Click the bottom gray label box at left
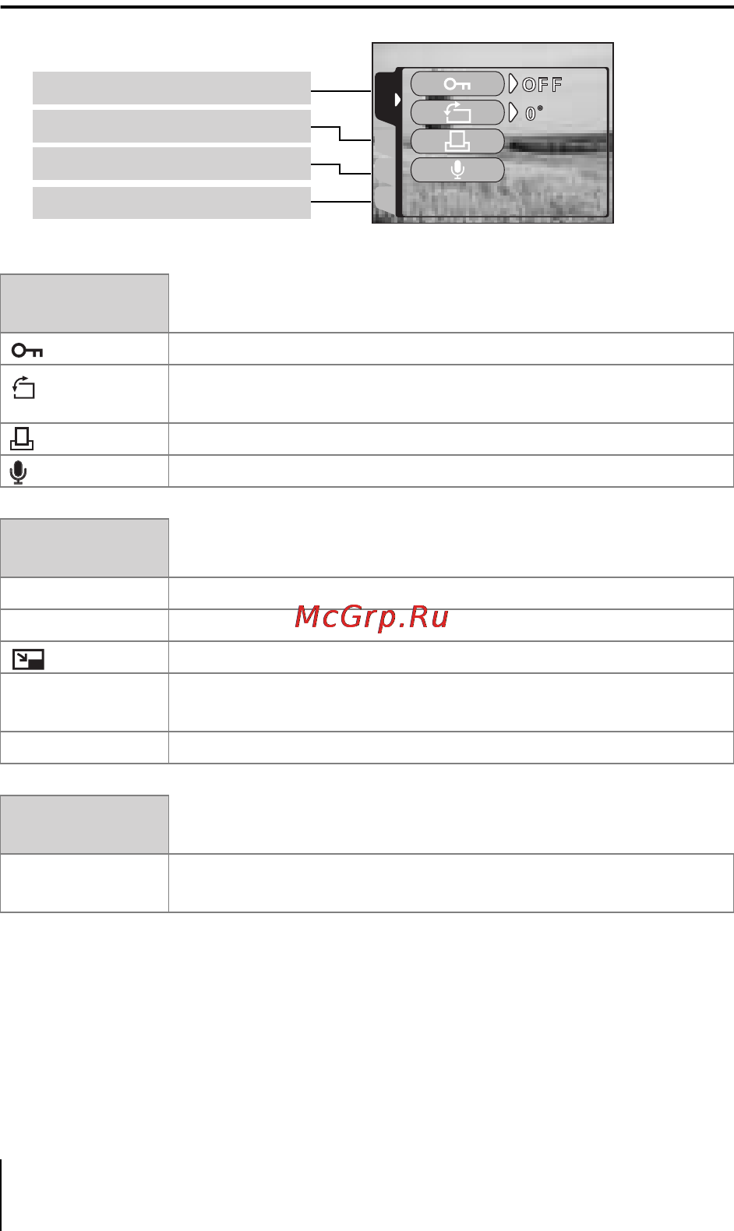Image resolution: width=734 pixels, height=1231 pixels. coord(171,203)
